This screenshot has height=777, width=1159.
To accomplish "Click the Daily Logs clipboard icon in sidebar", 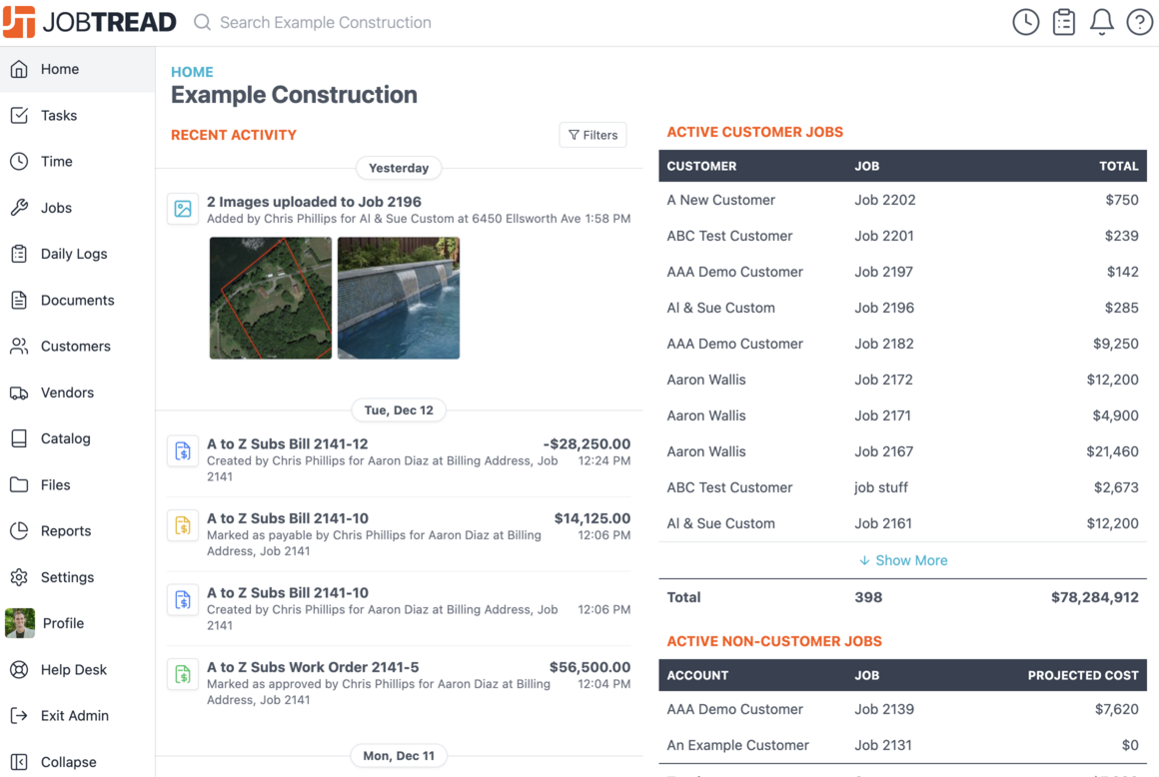I will [19, 254].
